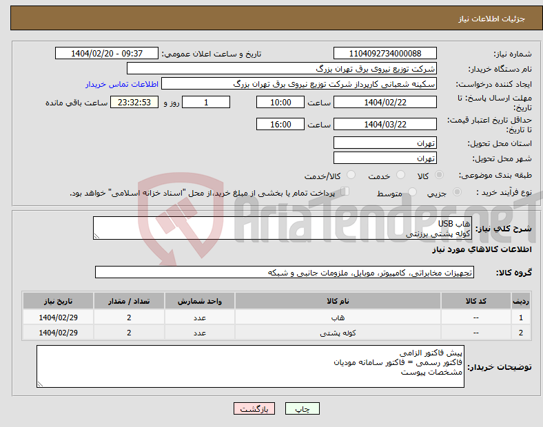543x427 pixels.
Task: Click the تعداد / مقدار column header
Action: coord(129,301)
